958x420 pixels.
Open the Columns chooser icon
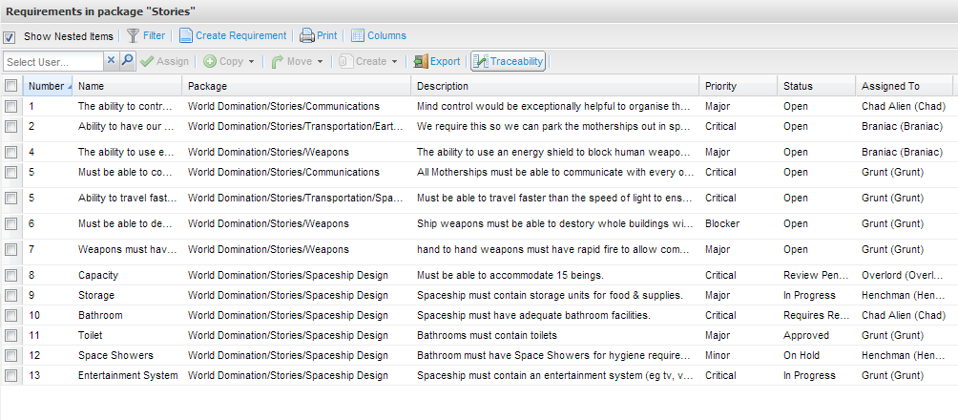358,36
